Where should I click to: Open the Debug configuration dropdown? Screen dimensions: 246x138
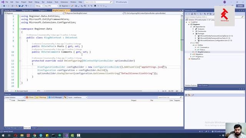point(39,6)
